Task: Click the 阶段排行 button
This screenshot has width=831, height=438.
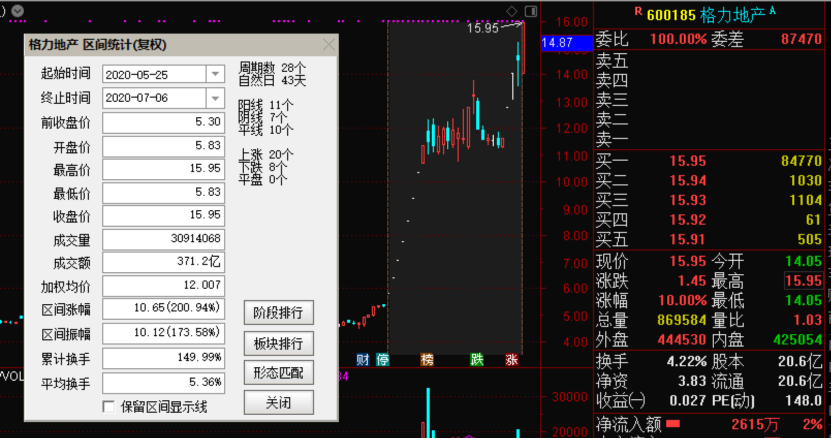Action: pos(278,312)
